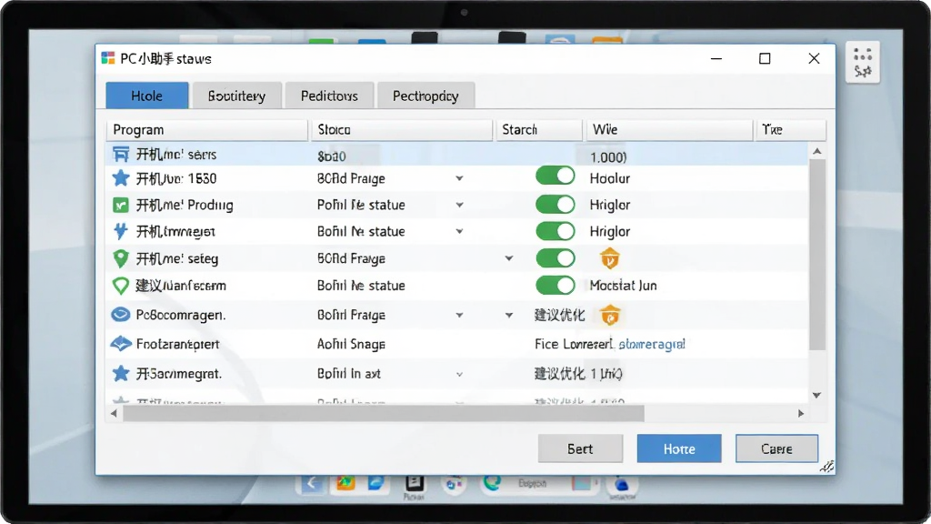
Task: Open the 'Bofiıl Ne statue' dropdown of the lightning row
Action: 459,232
